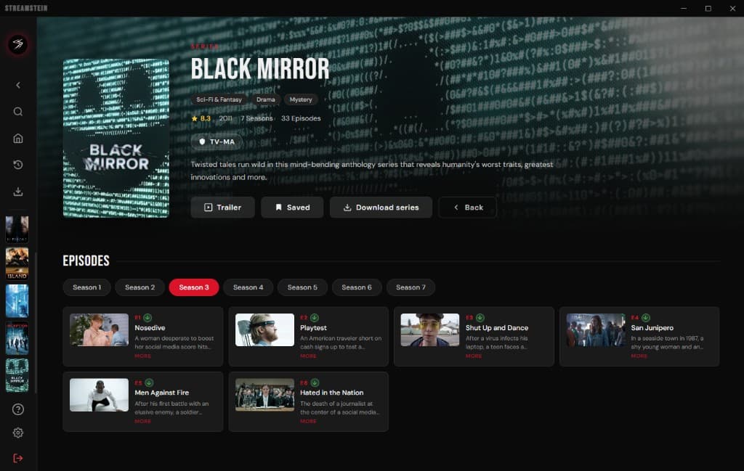Download Playtest episode via green icon
This screenshot has height=471, width=744.
[314, 317]
